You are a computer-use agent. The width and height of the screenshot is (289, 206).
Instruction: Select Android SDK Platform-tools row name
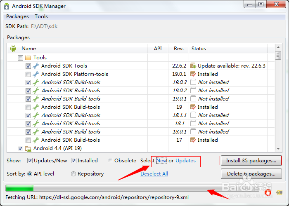[x=74, y=74]
